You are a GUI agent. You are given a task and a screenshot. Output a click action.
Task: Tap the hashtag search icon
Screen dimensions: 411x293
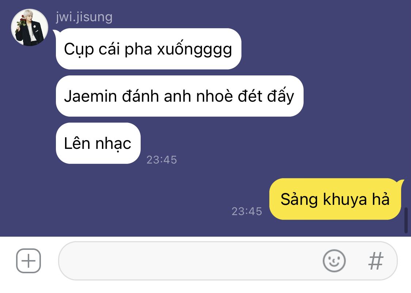(376, 261)
